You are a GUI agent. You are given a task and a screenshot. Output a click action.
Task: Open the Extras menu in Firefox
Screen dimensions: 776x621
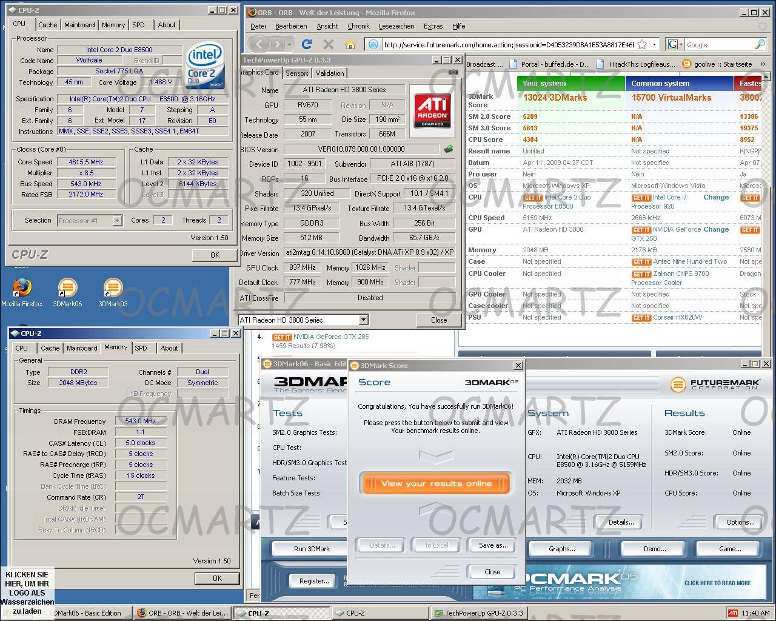(433, 26)
